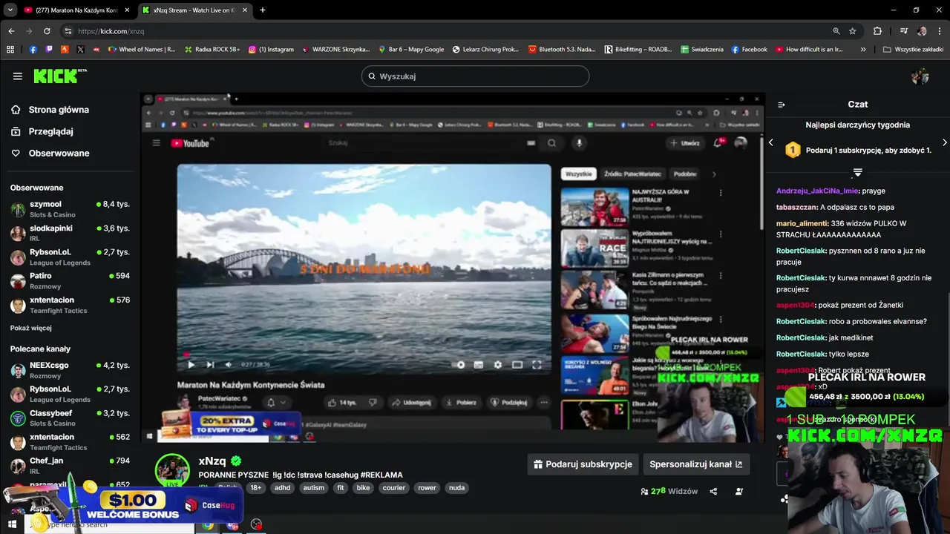Screen dimensions: 950x534
Task: Open the NEEXcsgo recommended channel
Action: 70,370
